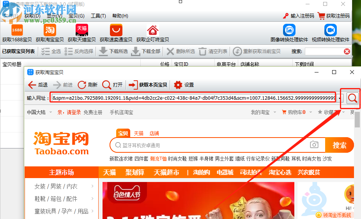Image resolution: width=361 pixels, height=219 pixels.
Task: Click 免费注册 link
Action: point(93,112)
